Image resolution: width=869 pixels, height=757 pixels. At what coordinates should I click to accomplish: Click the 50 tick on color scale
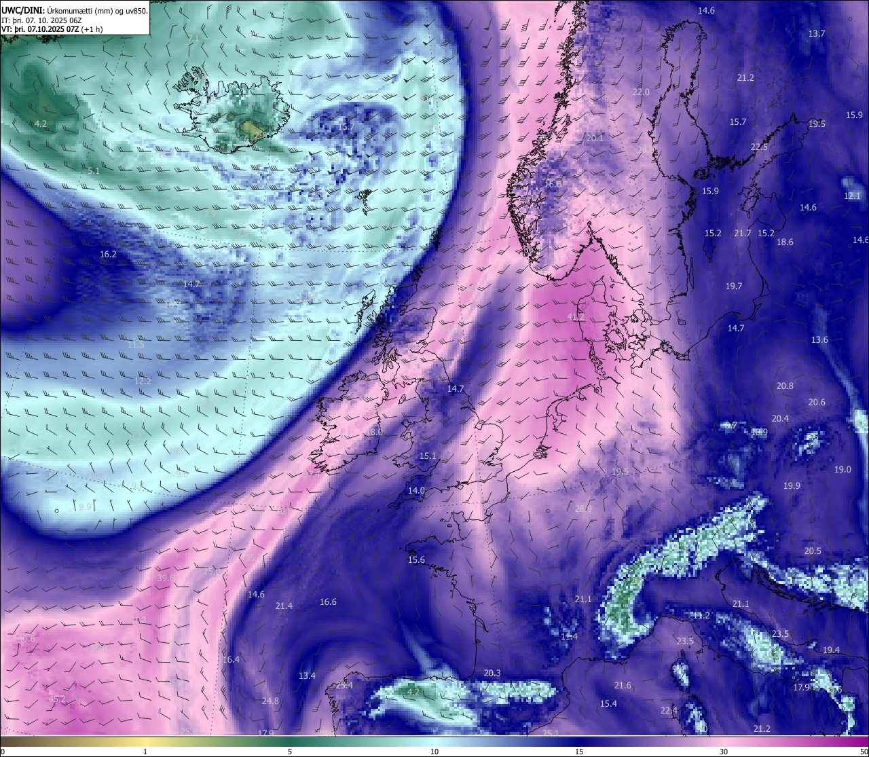[x=864, y=751]
